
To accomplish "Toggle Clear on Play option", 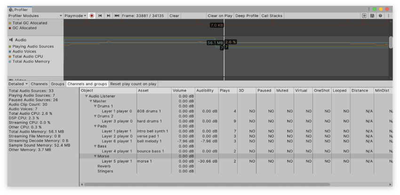I will [x=220, y=16].
